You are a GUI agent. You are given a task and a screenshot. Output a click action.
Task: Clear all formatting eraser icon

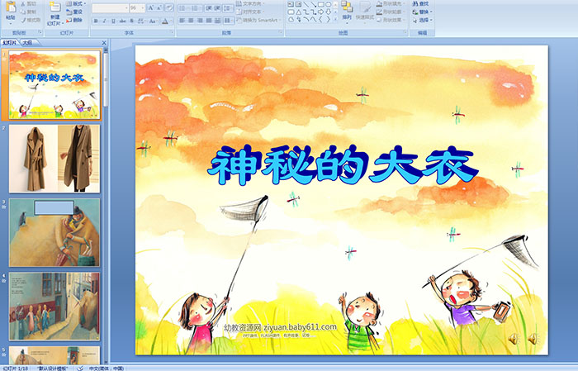169,7
